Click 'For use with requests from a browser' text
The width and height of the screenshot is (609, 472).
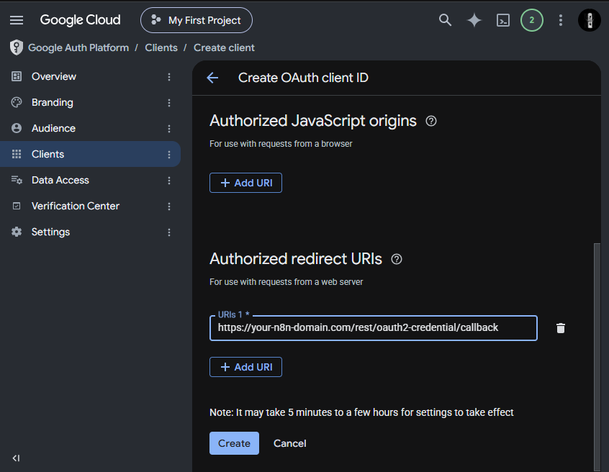(x=281, y=144)
